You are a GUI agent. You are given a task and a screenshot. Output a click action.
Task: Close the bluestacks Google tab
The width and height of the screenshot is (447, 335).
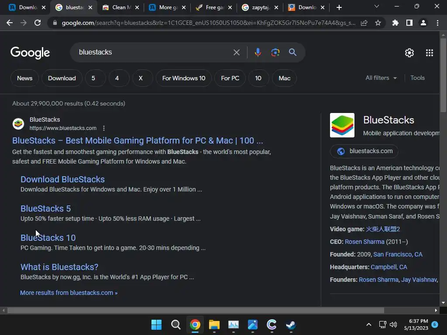90,8
